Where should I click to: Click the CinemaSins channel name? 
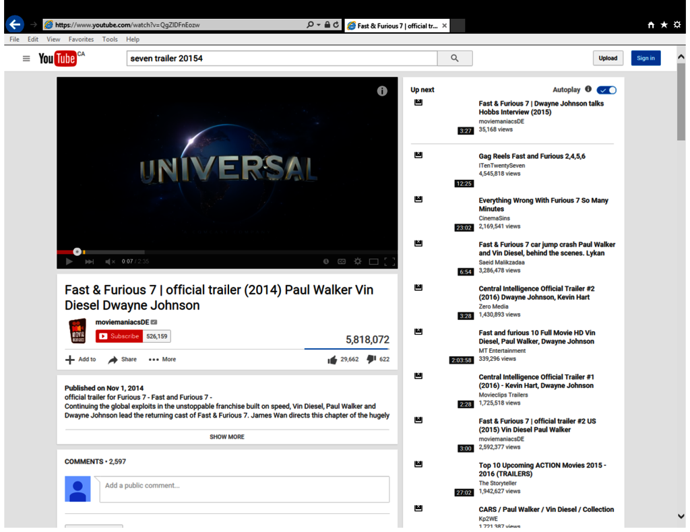pos(494,218)
